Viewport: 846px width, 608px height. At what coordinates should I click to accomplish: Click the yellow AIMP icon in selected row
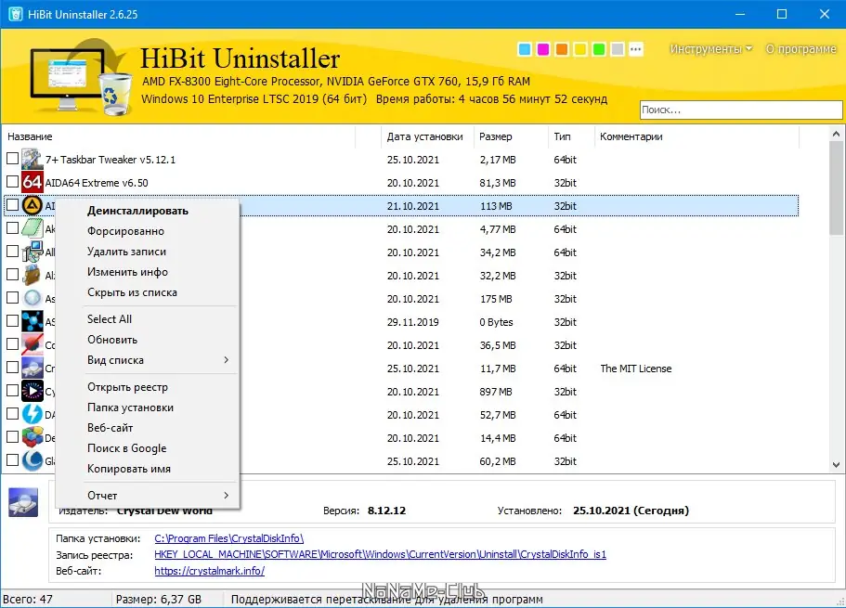33,205
